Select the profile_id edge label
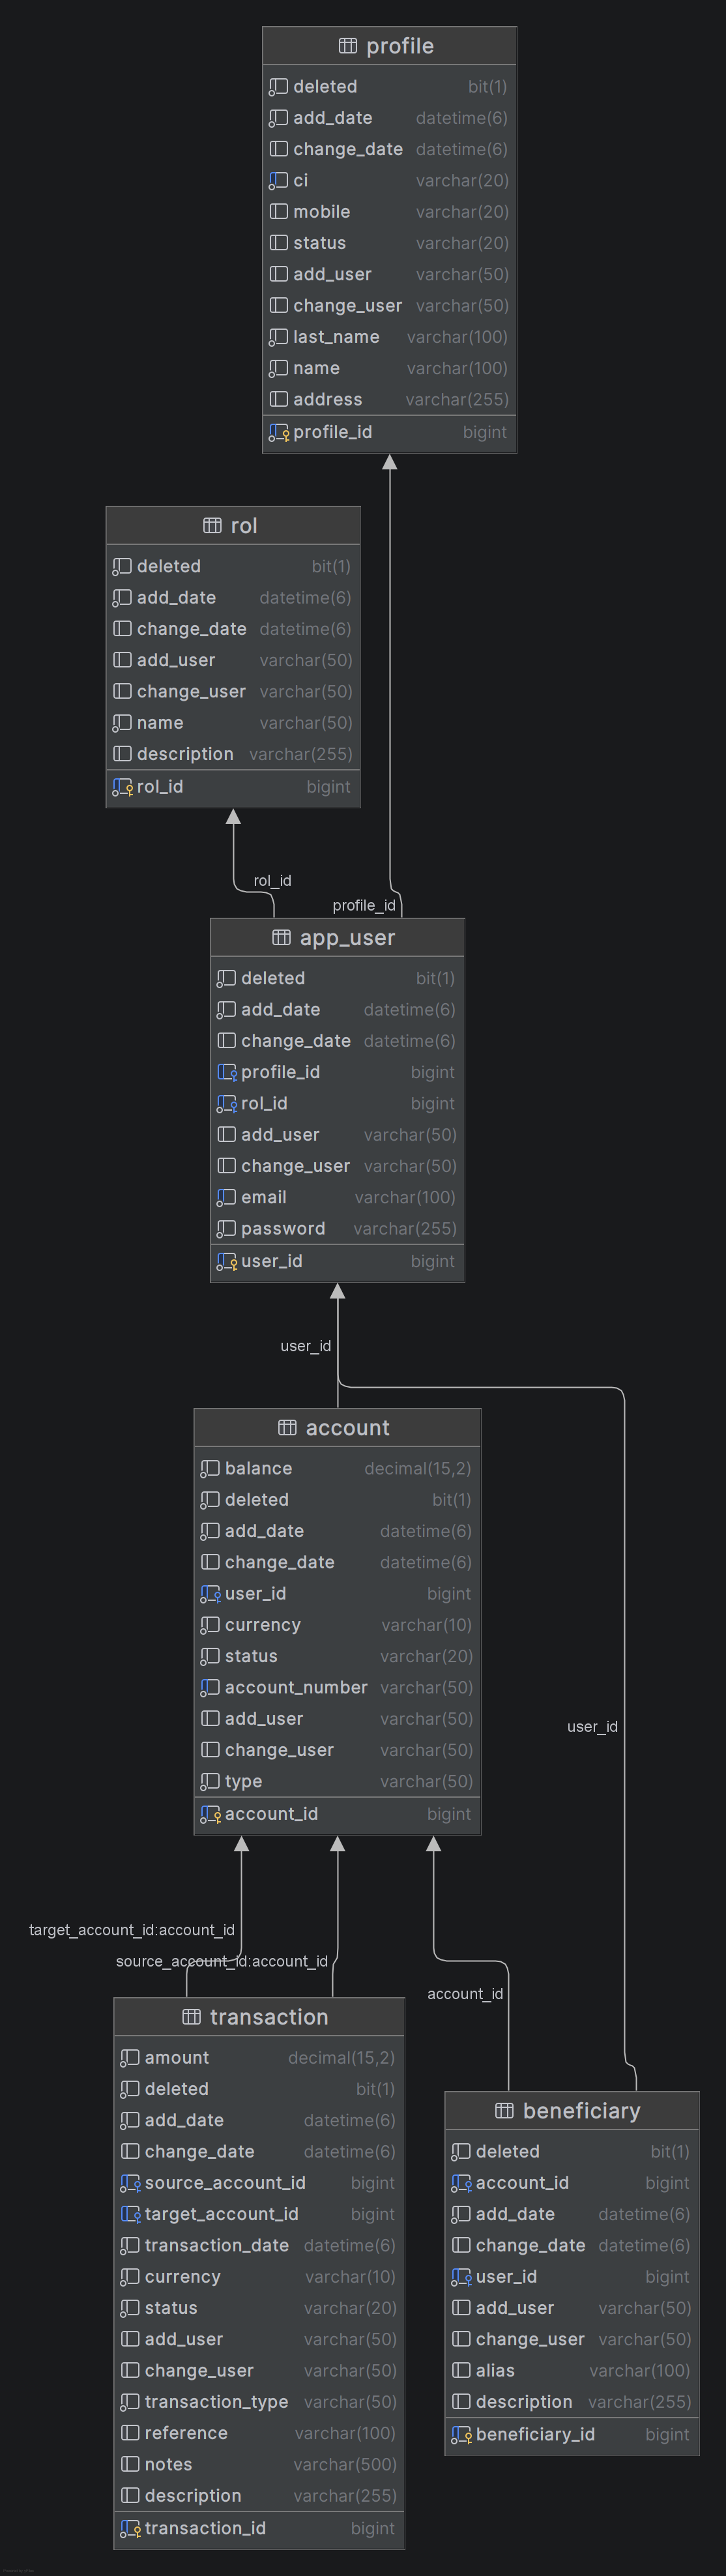This screenshot has height=2576, width=726. point(364,905)
